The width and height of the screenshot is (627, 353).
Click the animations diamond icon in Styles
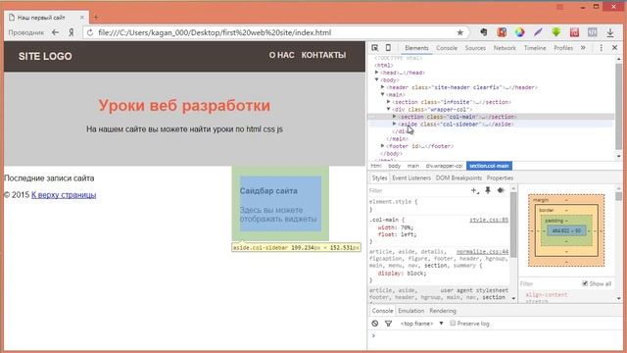(x=501, y=190)
